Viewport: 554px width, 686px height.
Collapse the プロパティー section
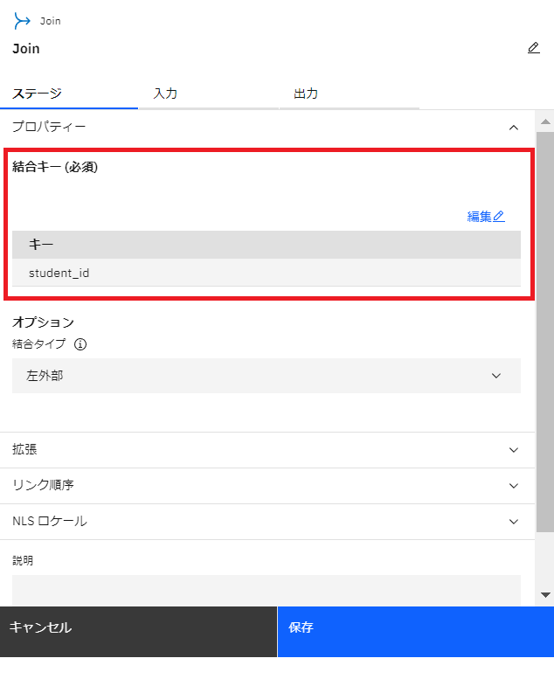[x=514, y=128]
